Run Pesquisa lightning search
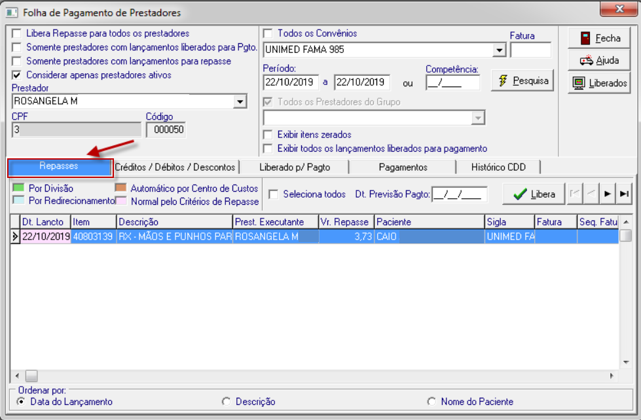Image resolution: width=641 pixels, height=420 pixels. point(522,80)
